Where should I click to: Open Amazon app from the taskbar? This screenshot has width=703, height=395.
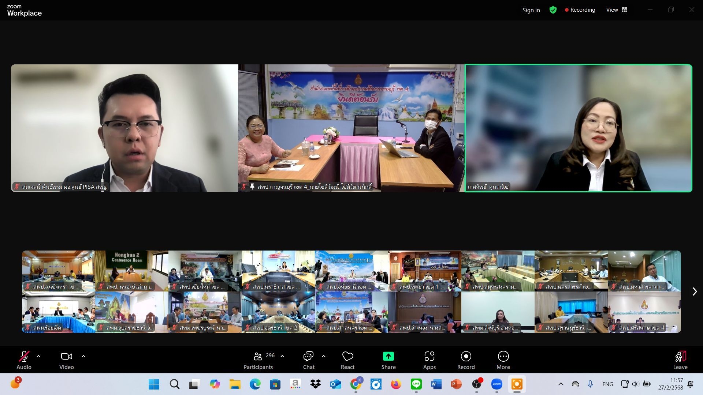pyautogui.click(x=295, y=384)
